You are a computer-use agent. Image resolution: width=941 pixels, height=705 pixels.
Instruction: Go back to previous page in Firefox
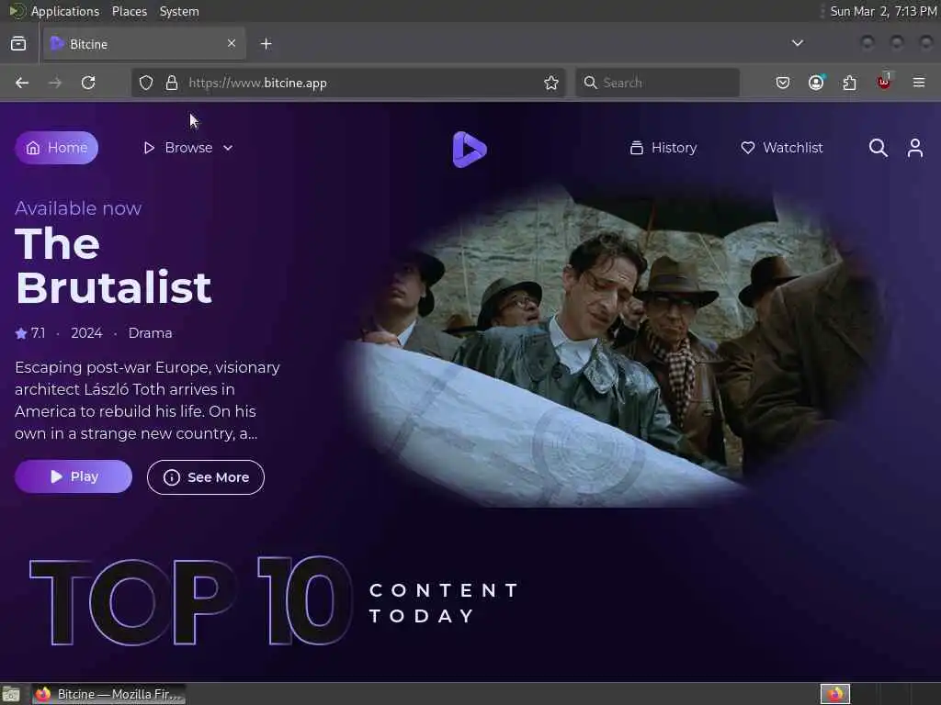point(22,83)
